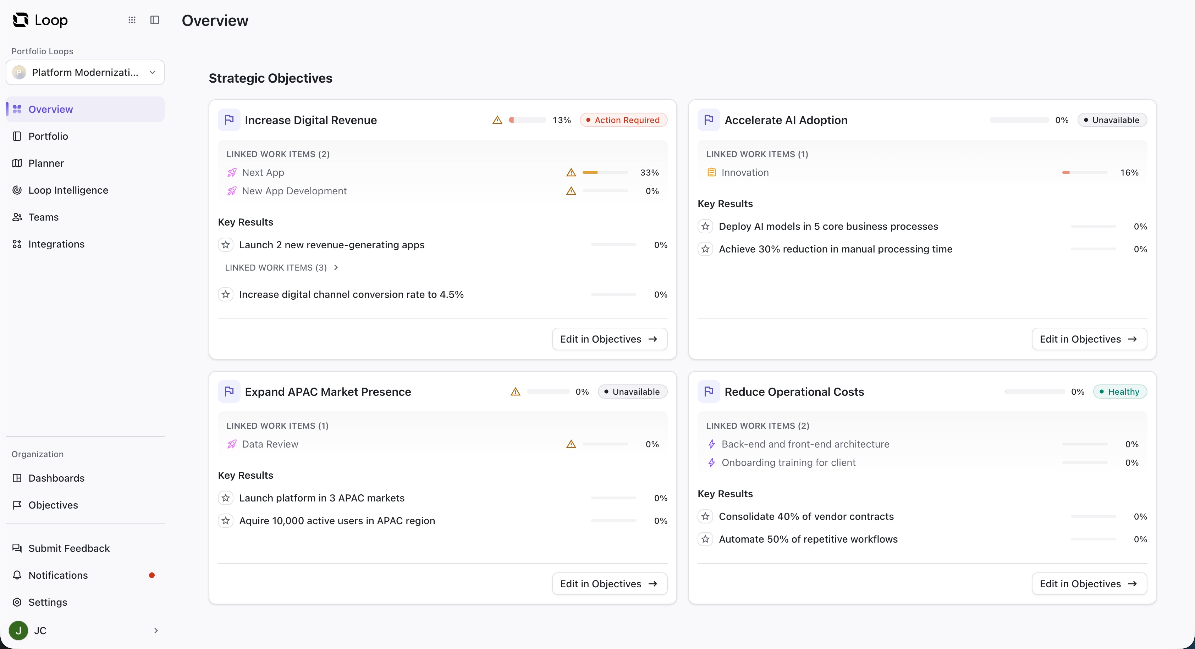1195x649 pixels.
Task: Click the Settings gear icon in sidebar
Action: point(17,602)
